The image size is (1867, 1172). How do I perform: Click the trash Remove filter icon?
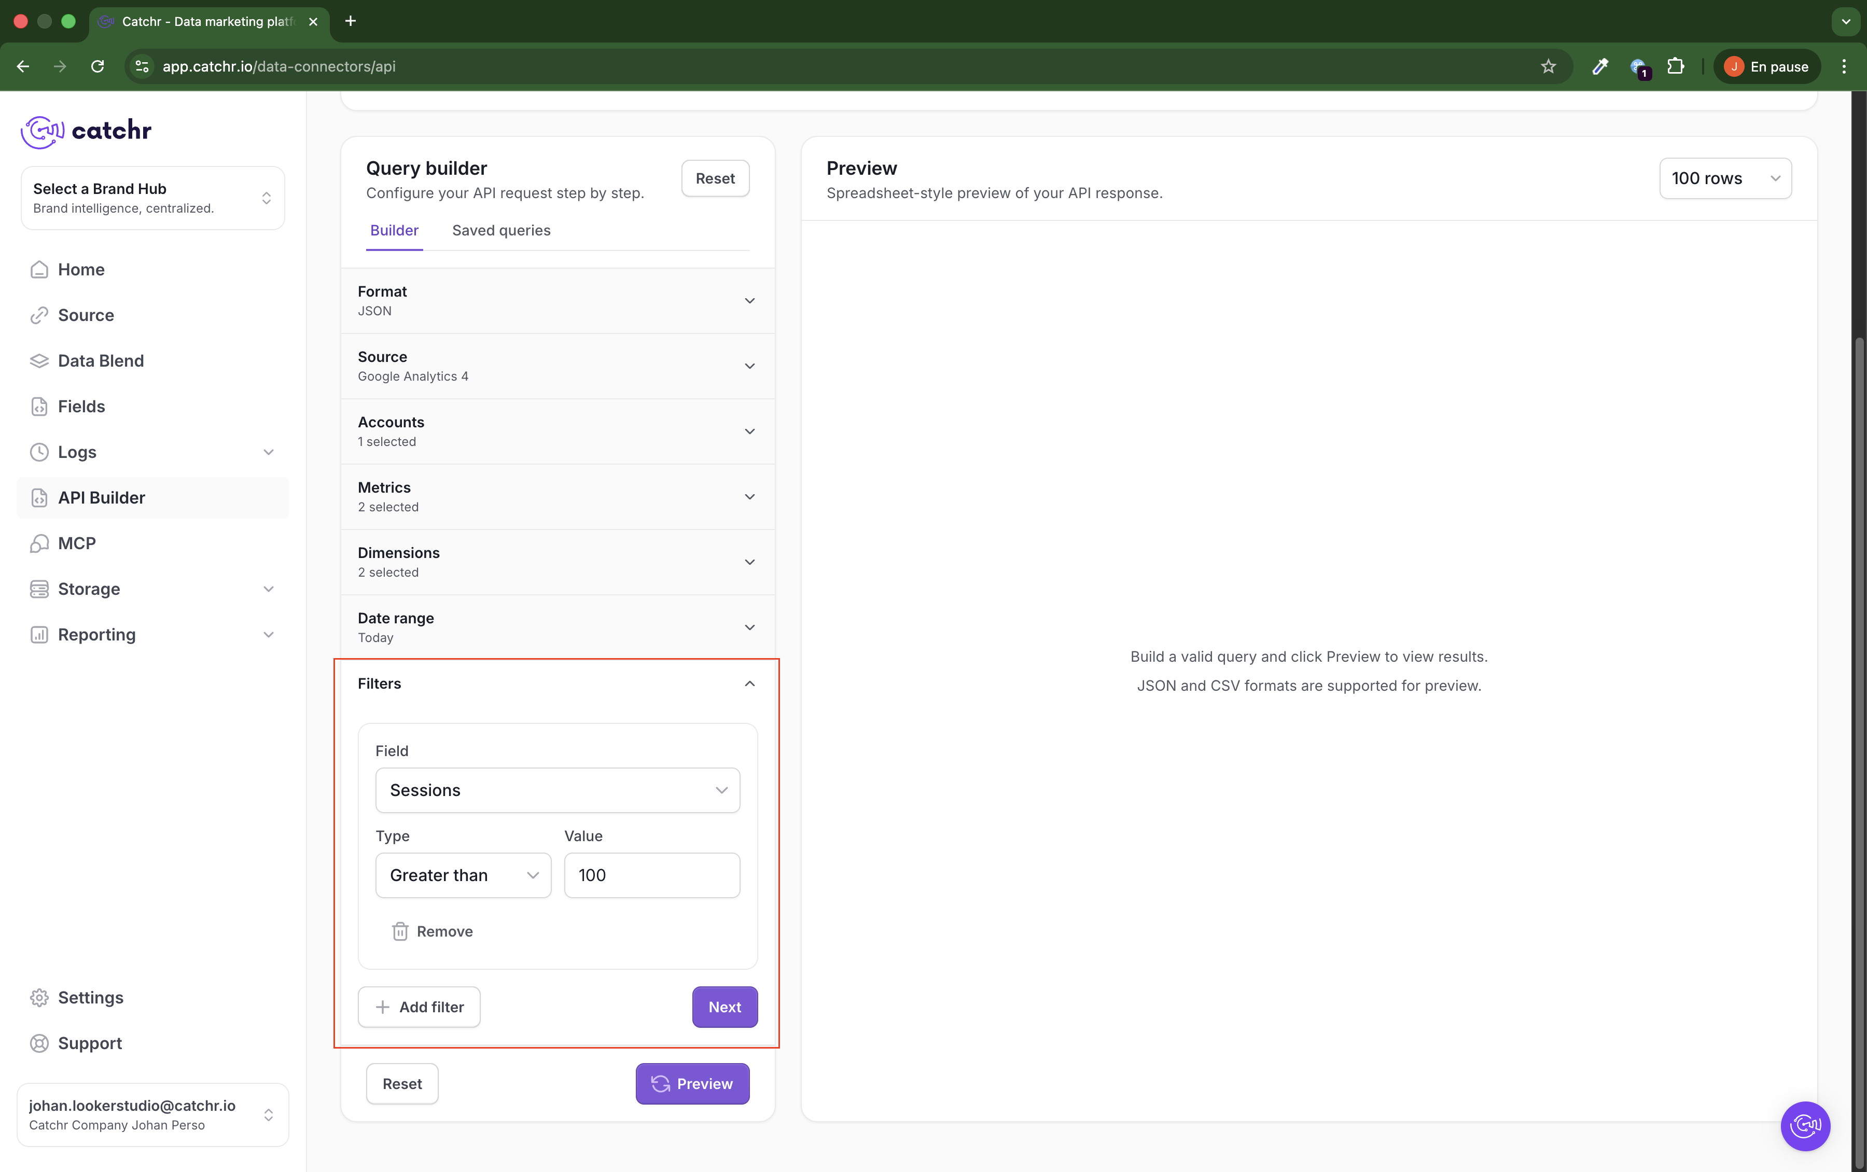(x=400, y=932)
